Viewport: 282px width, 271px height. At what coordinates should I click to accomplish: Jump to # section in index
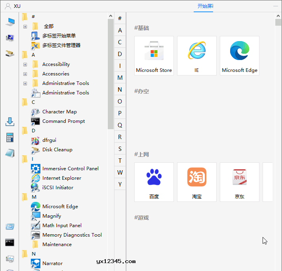(120, 18)
